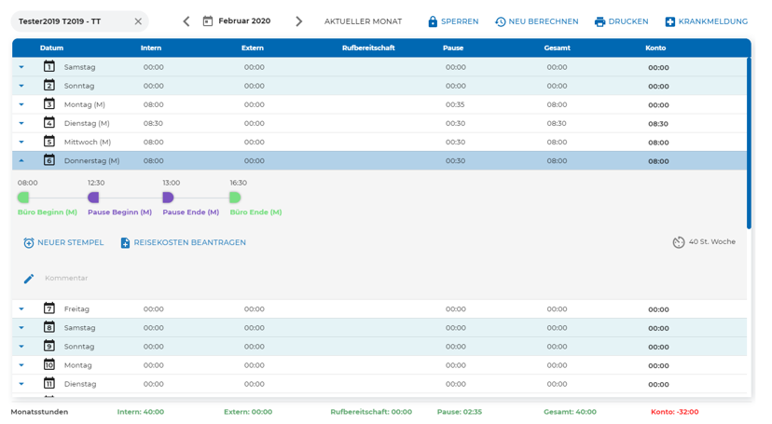This screenshot has height=424, width=772.
Task: Click the Krankmeldung medical plus icon
Action: [670, 21]
